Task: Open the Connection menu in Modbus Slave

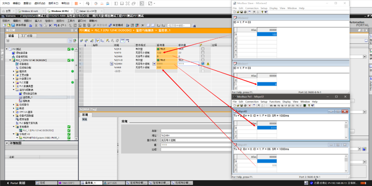Action: click(x=251, y=8)
